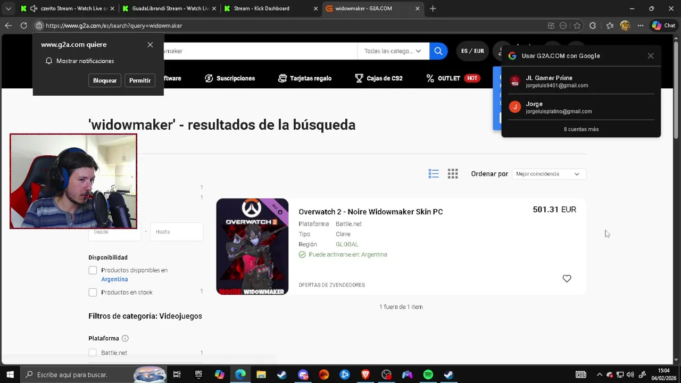Switch to list view layout
681x383 pixels.
tap(434, 174)
